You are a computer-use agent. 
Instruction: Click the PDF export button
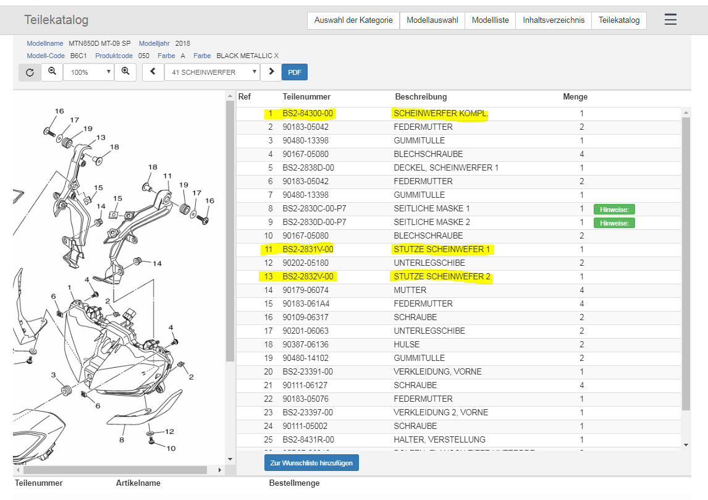coord(295,72)
